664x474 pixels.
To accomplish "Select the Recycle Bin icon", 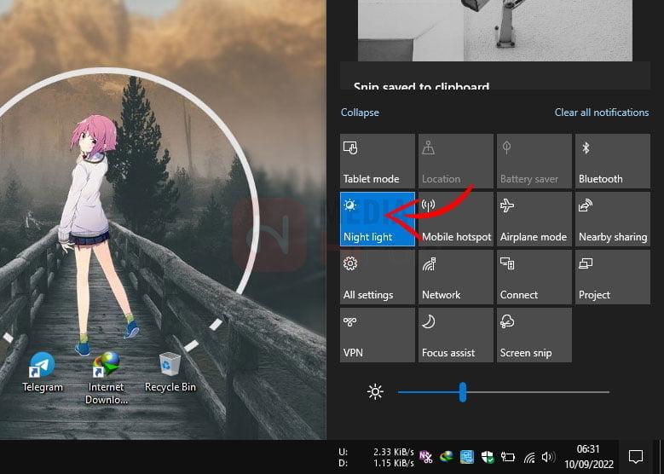I will [x=170, y=372].
